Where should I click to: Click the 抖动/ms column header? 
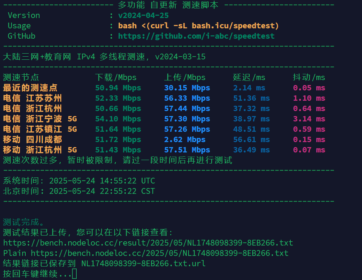click(x=309, y=77)
